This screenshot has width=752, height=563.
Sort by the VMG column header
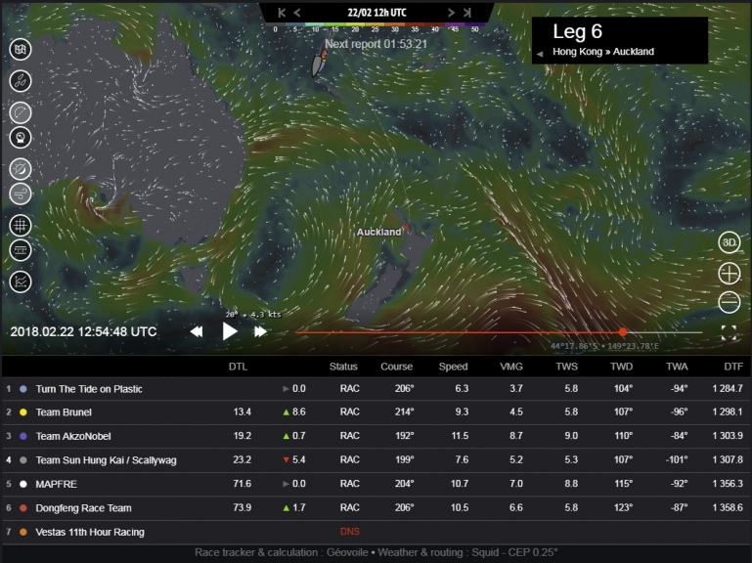511,367
